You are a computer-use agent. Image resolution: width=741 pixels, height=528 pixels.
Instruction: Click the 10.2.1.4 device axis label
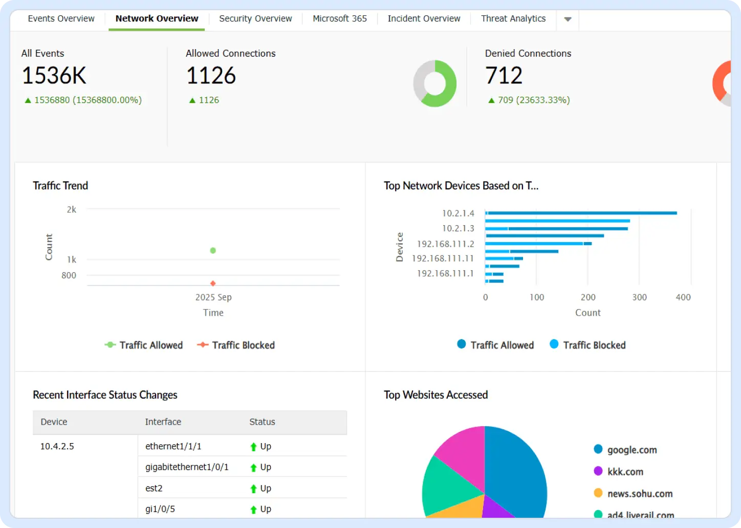458,213
